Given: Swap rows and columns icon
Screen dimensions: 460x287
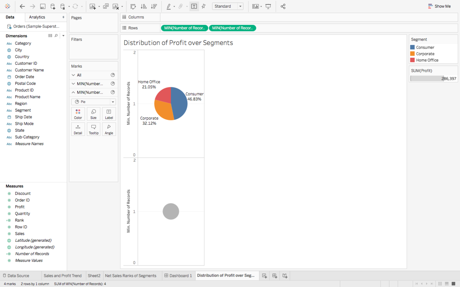Looking at the screenshot, I should click(133, 6).
